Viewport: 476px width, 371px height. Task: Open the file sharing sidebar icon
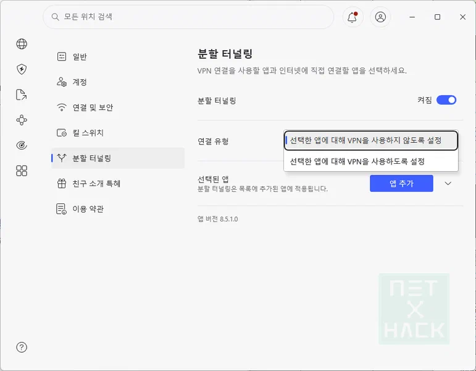(x=22, y=95)
